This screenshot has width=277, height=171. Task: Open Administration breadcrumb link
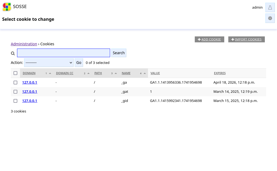[24, 44]
